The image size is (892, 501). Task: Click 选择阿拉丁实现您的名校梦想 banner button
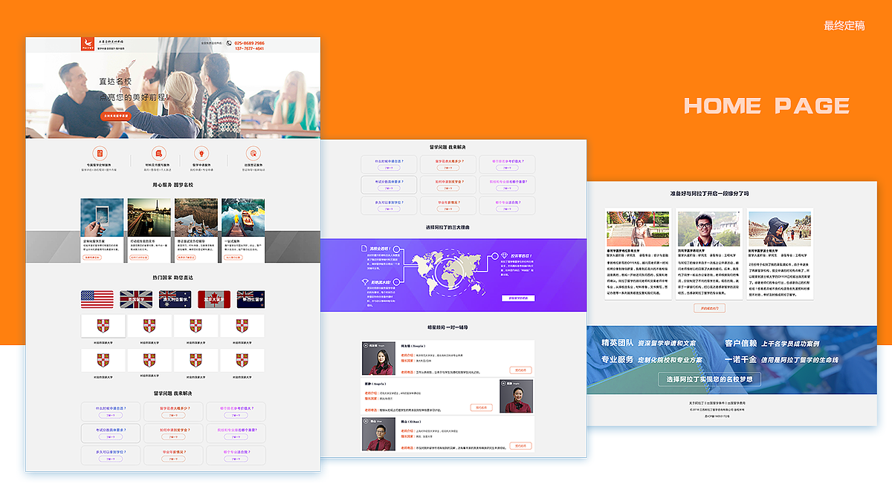(709, 379)
